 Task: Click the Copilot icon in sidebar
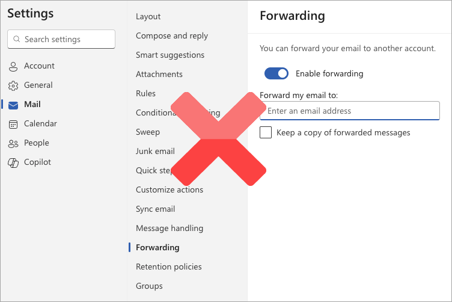[x=13, y=162]
